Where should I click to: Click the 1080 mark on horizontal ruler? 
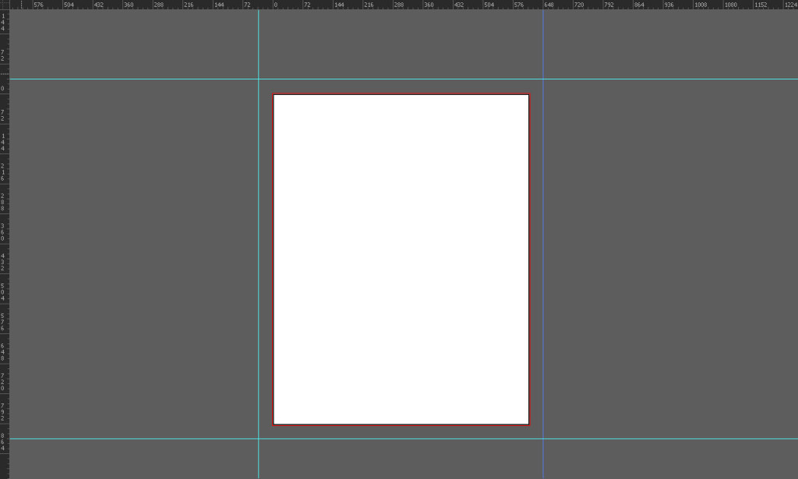[730, 5]
